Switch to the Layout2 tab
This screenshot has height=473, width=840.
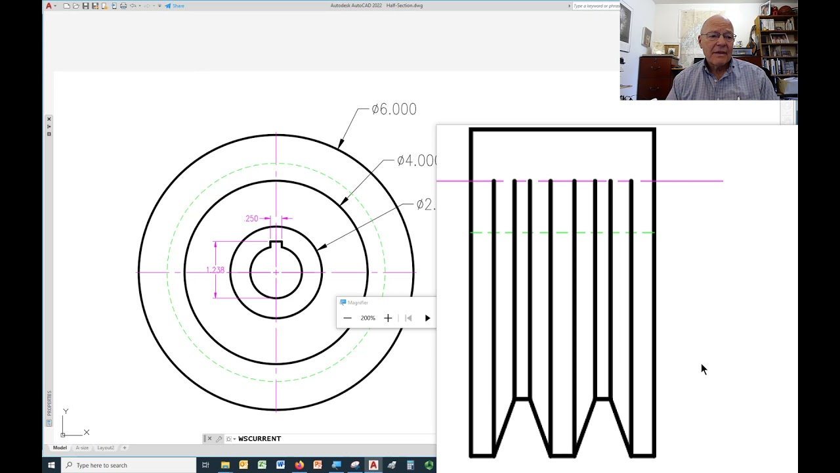click(x=106, y=448)
